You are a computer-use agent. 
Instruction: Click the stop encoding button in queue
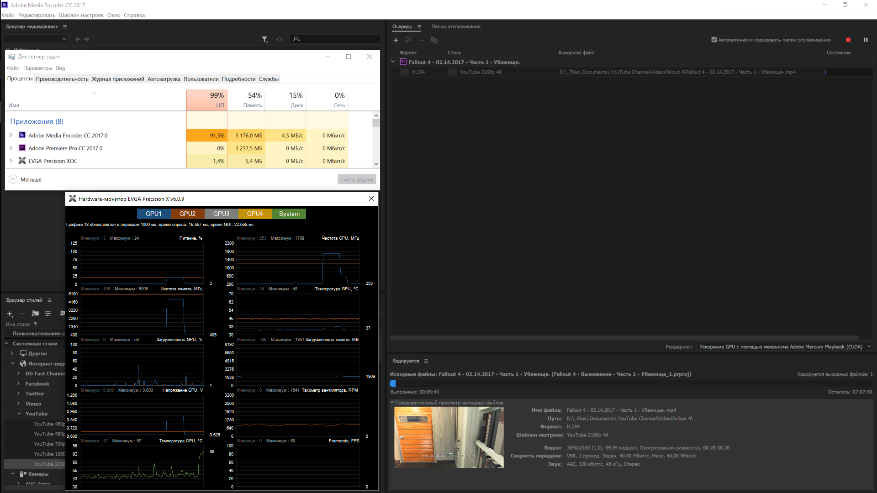pos(848,40)
